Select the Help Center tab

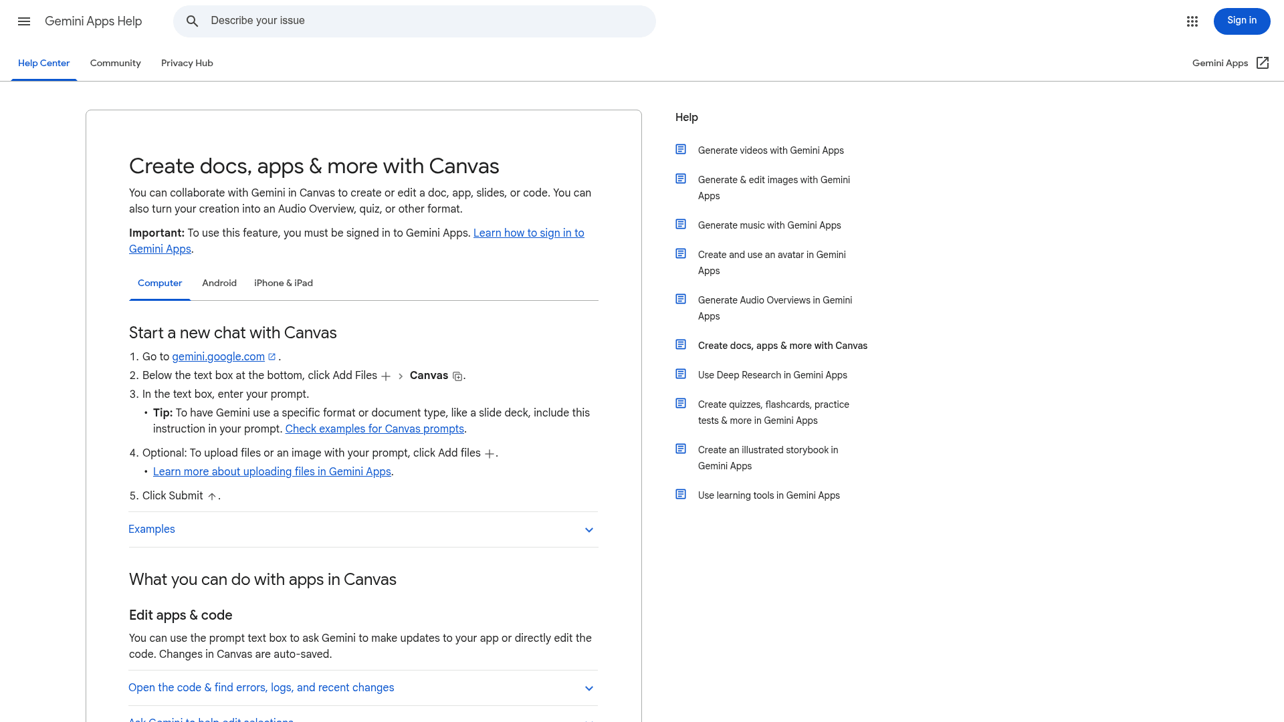point(44,64)
